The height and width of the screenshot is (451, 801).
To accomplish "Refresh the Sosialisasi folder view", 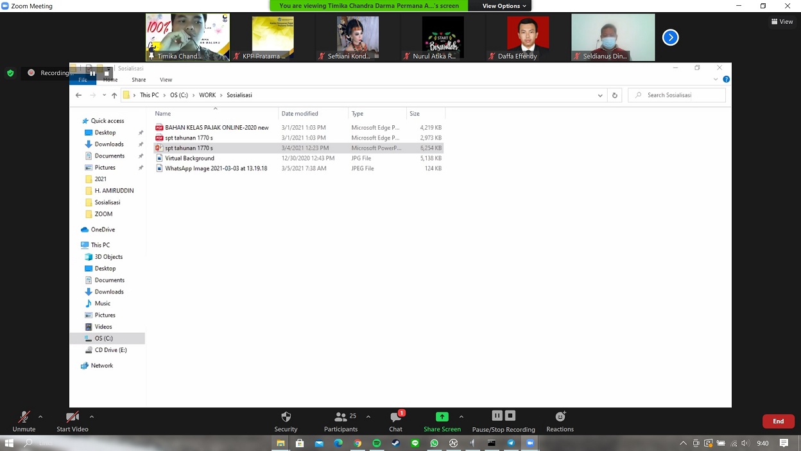I will pyautogui.click(x=614, y=95).
